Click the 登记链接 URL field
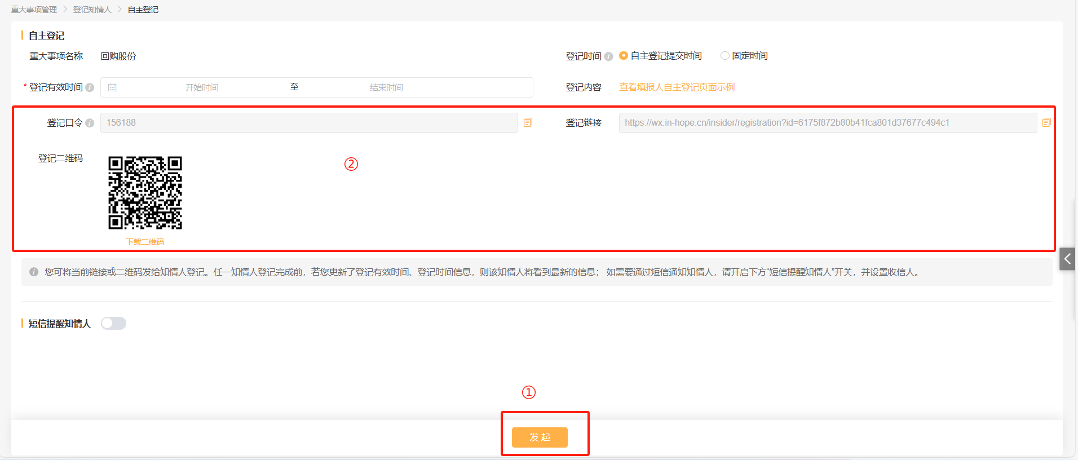This screenshot has width=1078, height=460. [828, 123]
